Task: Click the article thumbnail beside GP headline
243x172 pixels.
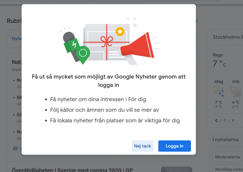Action: [x=176, y=169]
